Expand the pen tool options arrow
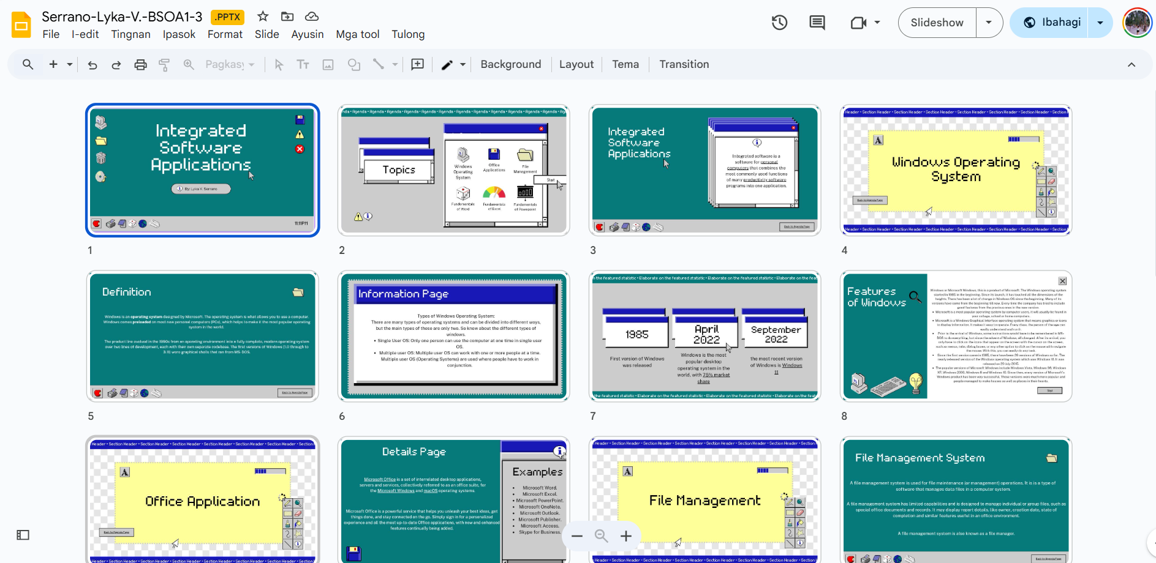Image resolution: width=1156 pixels, height=563 pixels. (463, 64)
